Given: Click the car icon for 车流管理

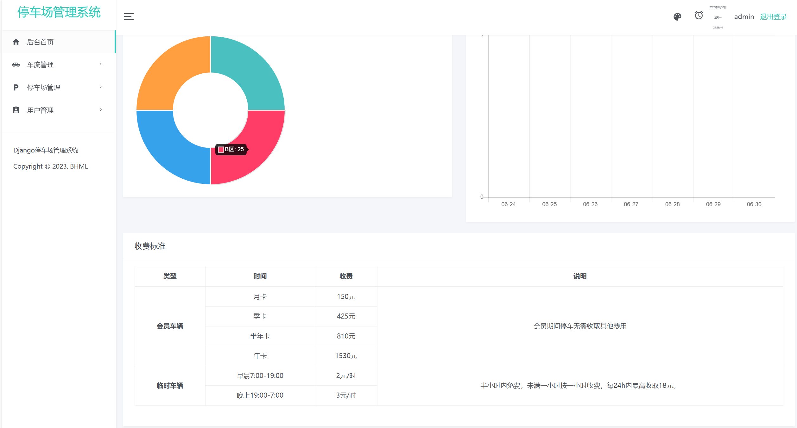Looking at the screenshot, I should click(16, 65).
